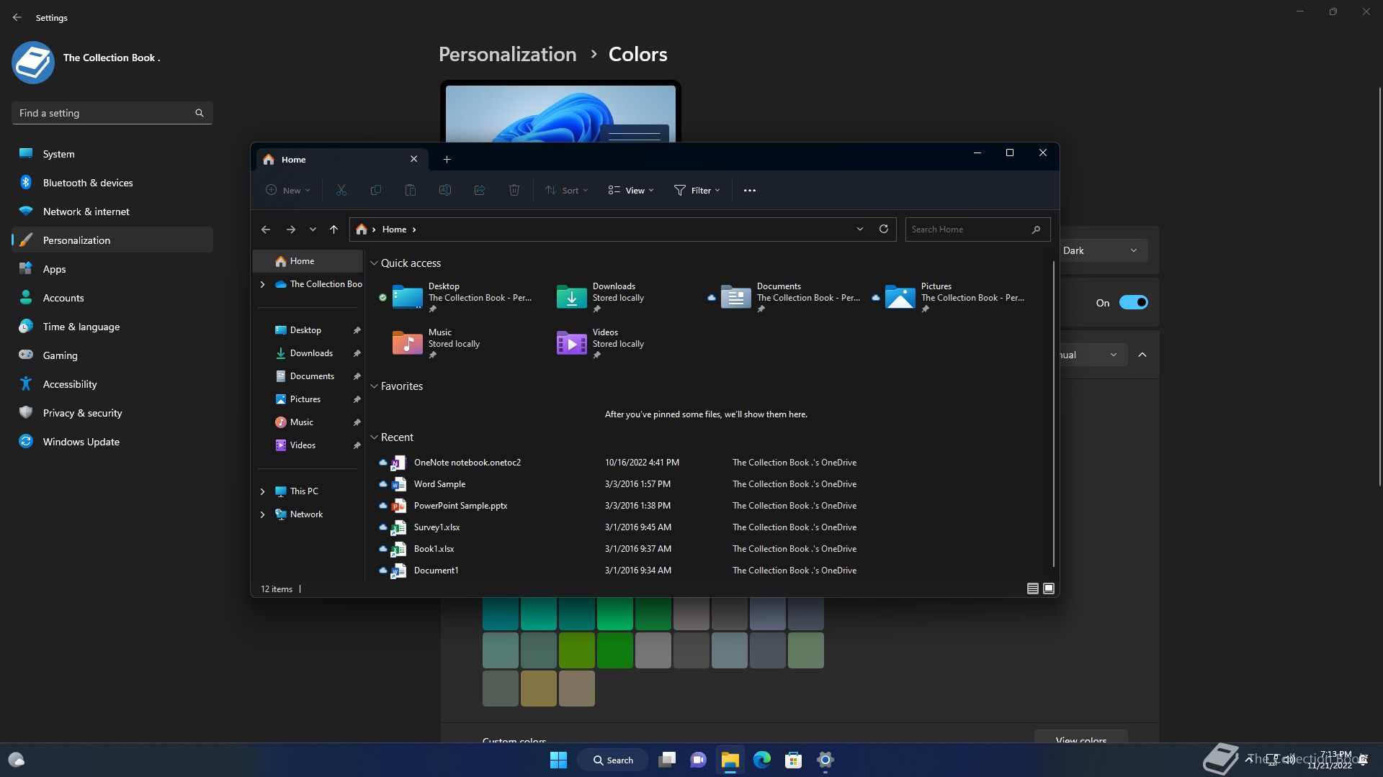Click the Copy icon in Explorer toolbar
The width and height of the screenshot is (1383, 777).
point(376,191)
